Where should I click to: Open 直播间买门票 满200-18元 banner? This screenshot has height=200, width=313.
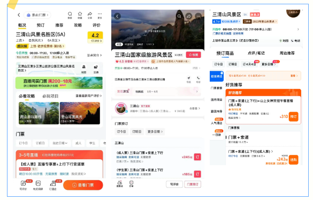pos(59,83)
